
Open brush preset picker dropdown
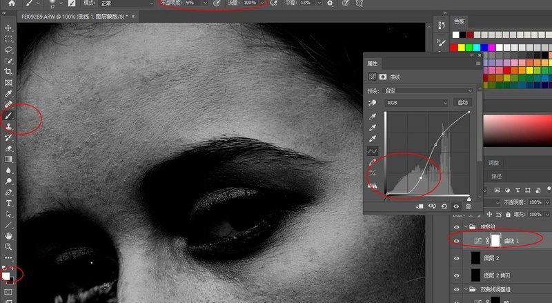(61, 3)
